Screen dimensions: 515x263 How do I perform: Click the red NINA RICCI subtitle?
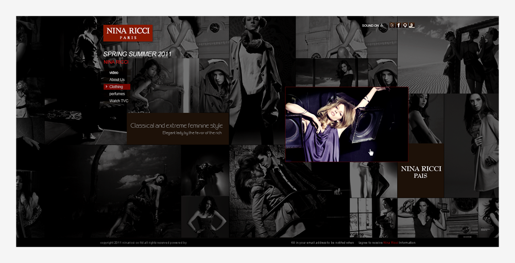pyautogui.click(x=116, y=62)
